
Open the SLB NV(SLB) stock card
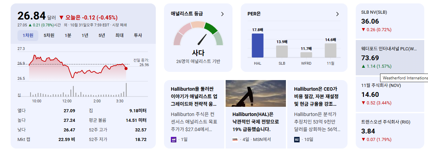390,21
